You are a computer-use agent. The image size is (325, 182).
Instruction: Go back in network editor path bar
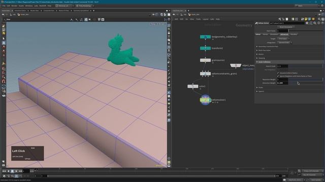coord(174,15)
